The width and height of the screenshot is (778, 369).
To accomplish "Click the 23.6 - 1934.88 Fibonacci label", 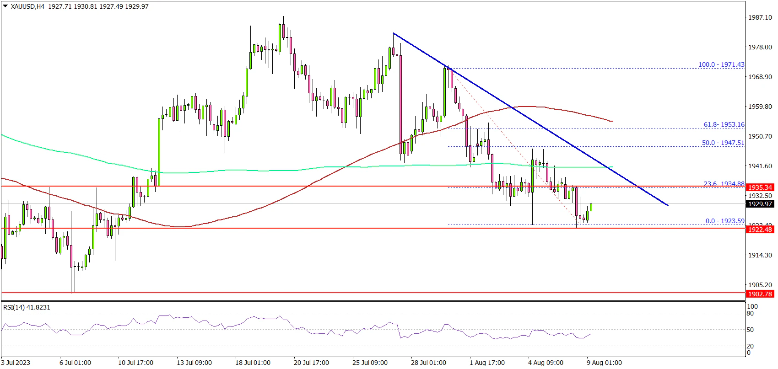I will coord(724,184).
